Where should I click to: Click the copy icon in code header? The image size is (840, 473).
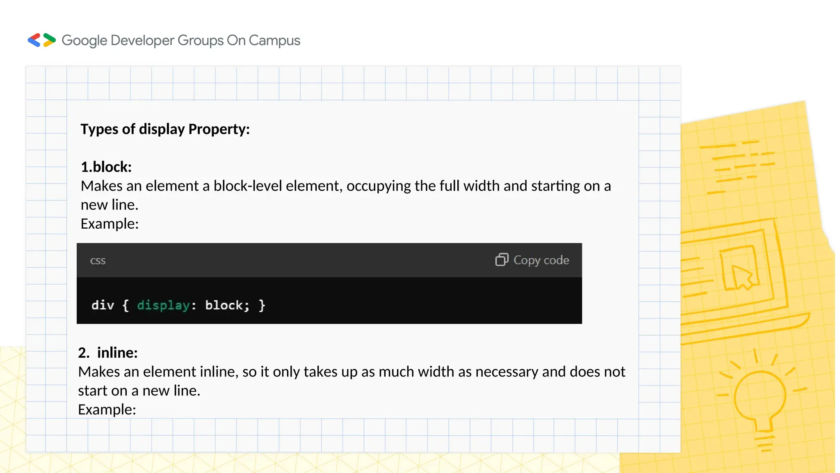click(502, 260)
